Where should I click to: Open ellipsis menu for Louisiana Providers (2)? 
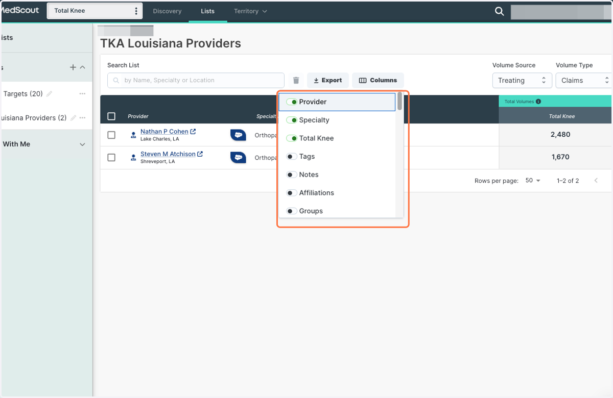tap(82, 118)
